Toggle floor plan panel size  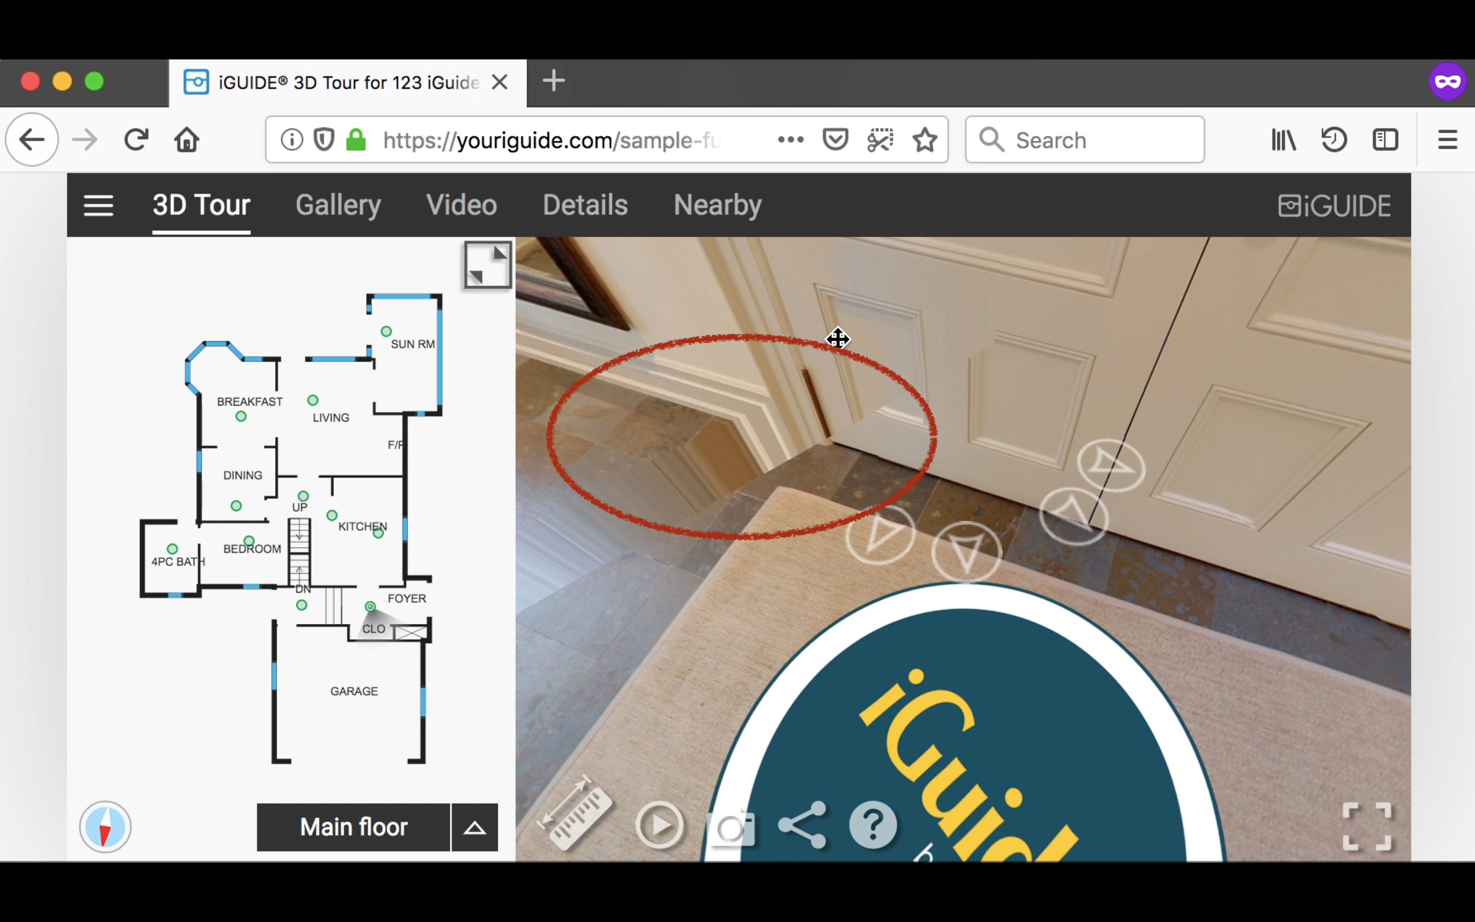pos(487,265)
